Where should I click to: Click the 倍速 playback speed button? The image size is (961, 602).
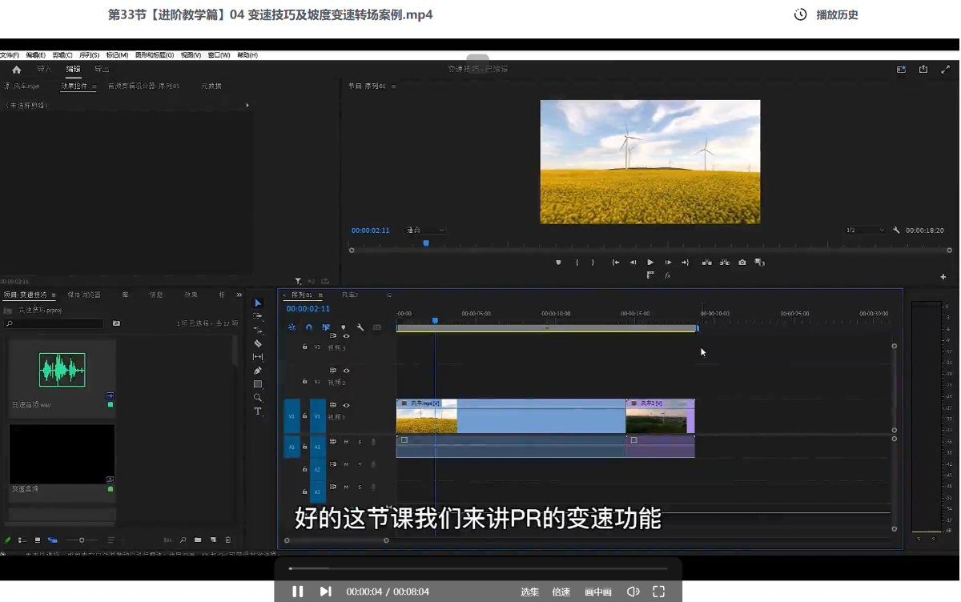561,592
